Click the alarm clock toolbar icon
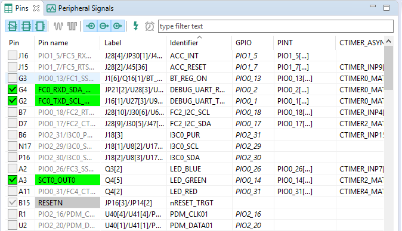The width and height of the screenshot is (402, 231). tap(150, 26)
